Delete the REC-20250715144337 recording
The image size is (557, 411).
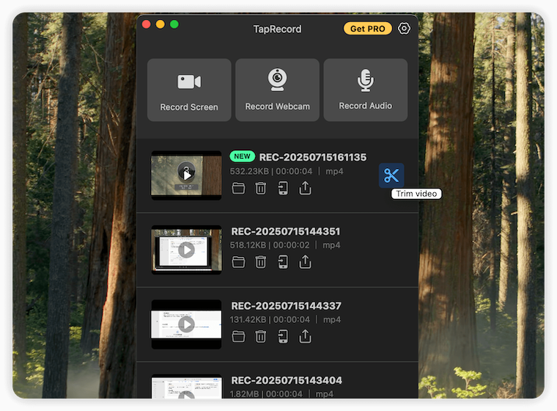click(x=260, y=336)
